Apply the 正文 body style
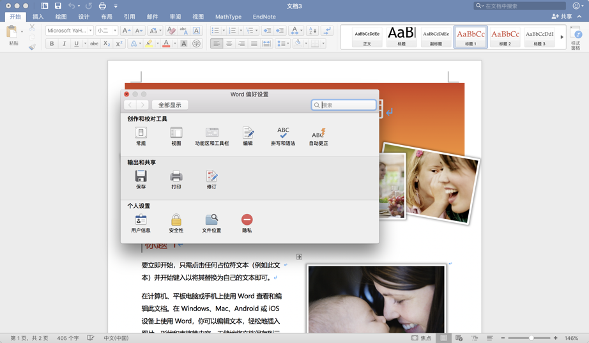Screen dimensions: 589x343 click(367, 37)
